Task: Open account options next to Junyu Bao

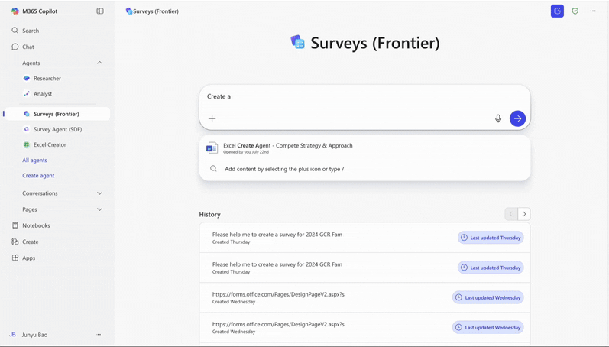Action: point(98,335)
